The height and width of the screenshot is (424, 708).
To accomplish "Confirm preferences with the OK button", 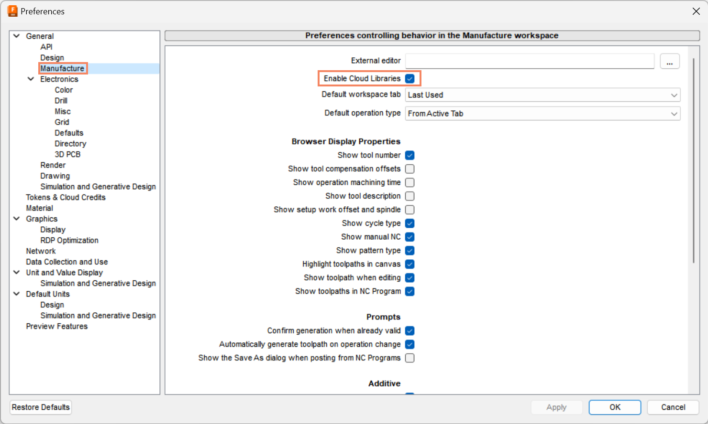I will 615,407.
